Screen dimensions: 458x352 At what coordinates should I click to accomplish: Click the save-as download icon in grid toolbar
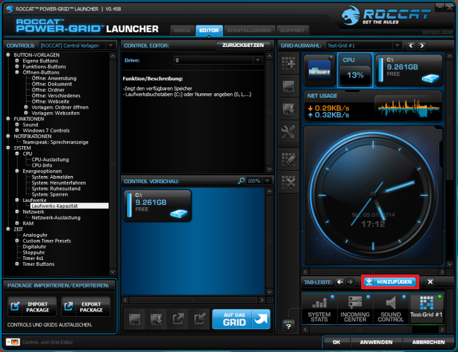click(288, 109)
